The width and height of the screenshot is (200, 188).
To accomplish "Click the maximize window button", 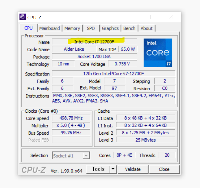I will 152,17.
